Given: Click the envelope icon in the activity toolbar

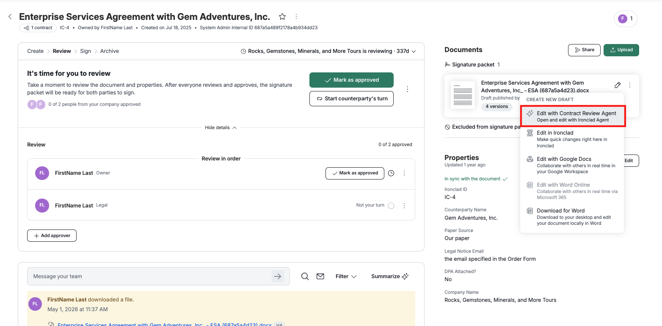Looking at the screenshot, I should coord(320,276).
